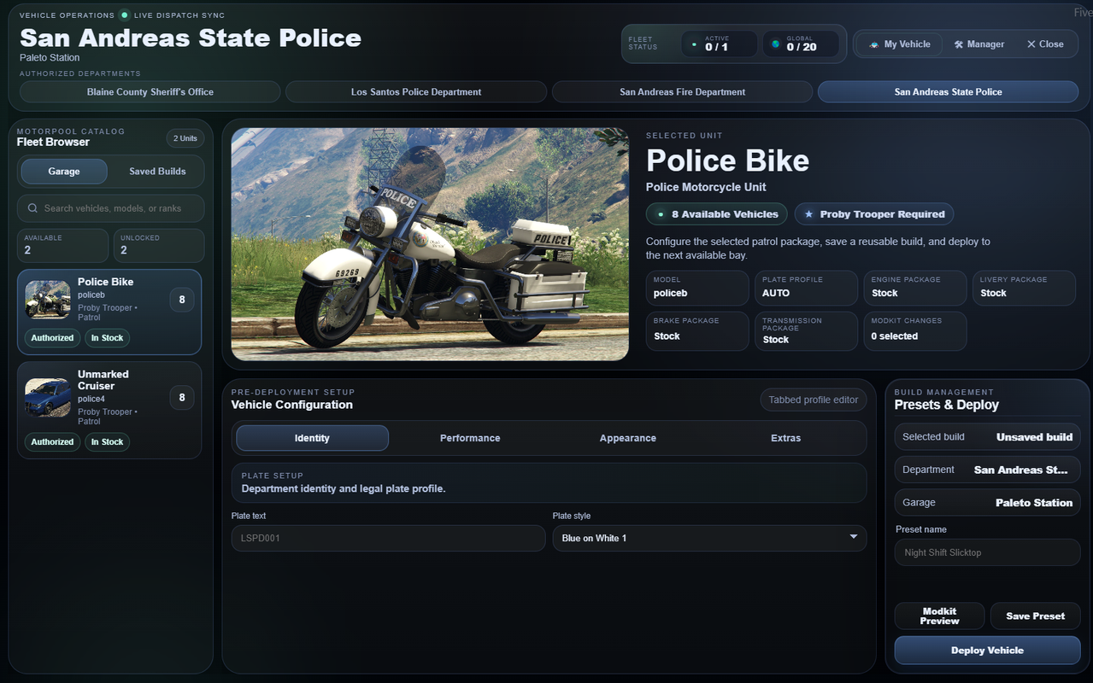Open the Plate style dropdown arrow
This screenshot has width=1093, height=683.
(x=853, y=537)
